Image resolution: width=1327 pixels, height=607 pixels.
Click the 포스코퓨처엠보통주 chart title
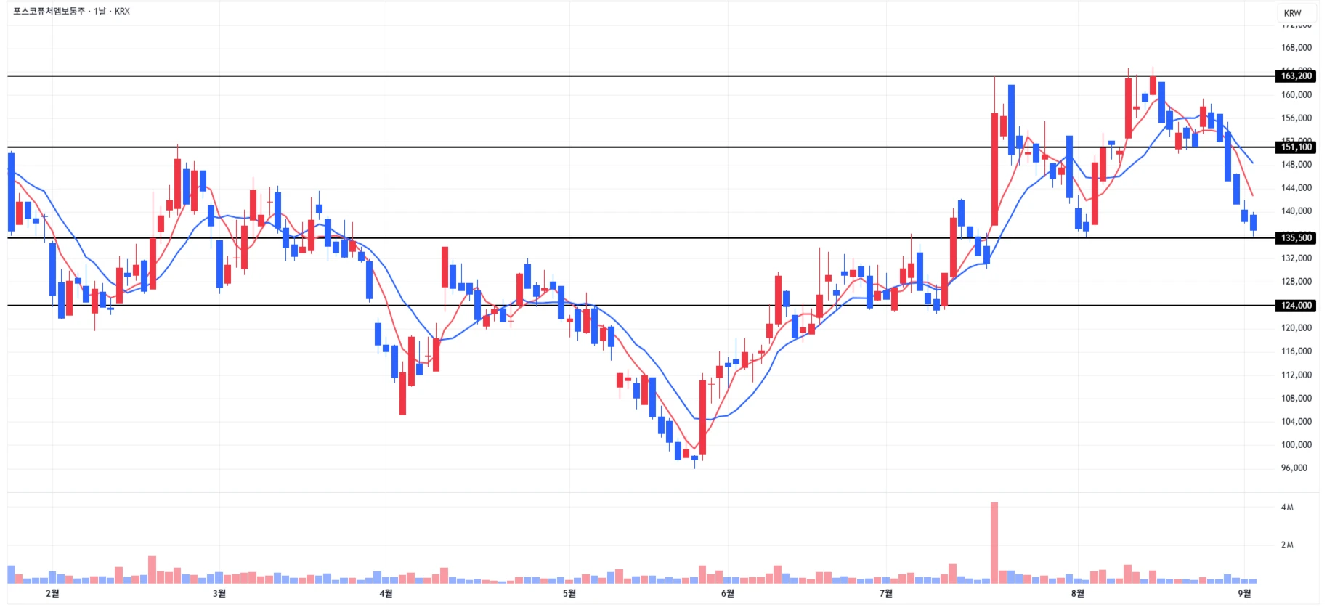(49, 12)
